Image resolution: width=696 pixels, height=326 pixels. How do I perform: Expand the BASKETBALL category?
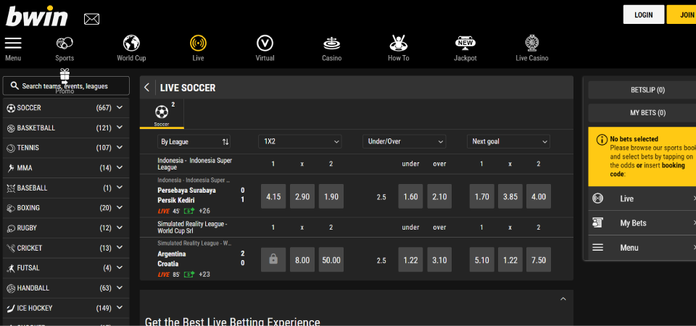(x=120, y=128)
